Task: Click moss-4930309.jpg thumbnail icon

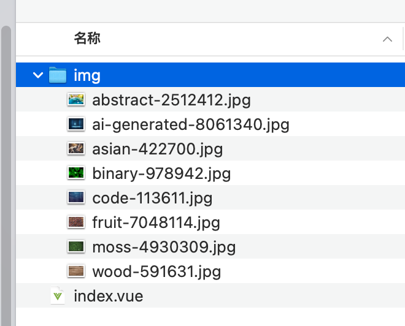Action: pyautogui.click(x=76, y=246)
